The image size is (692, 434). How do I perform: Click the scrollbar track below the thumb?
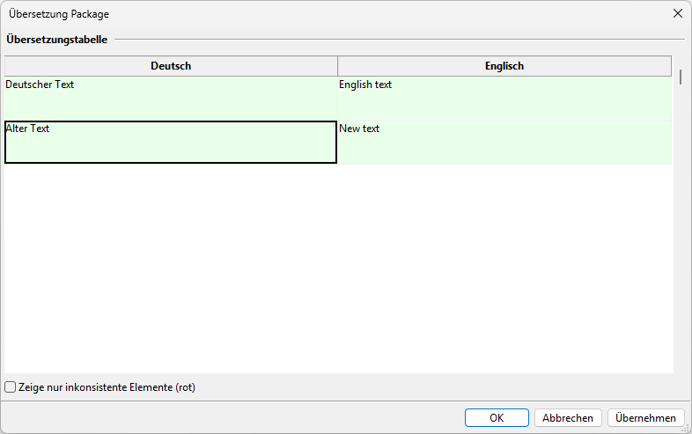[x=681, y=230]
